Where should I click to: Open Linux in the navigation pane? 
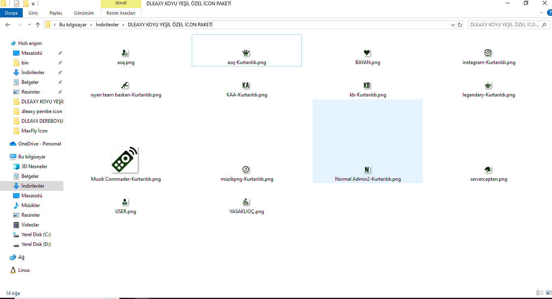click(24, 270)
